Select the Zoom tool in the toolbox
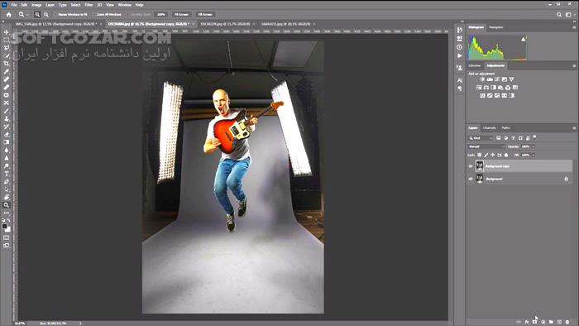This screenshot has height=326, width=579. [7, 205]
